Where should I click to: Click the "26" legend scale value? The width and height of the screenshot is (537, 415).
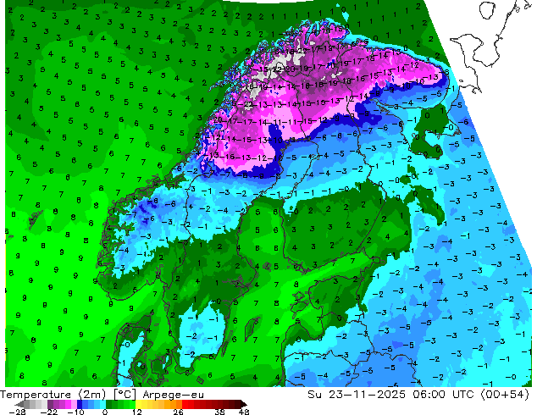178,412
